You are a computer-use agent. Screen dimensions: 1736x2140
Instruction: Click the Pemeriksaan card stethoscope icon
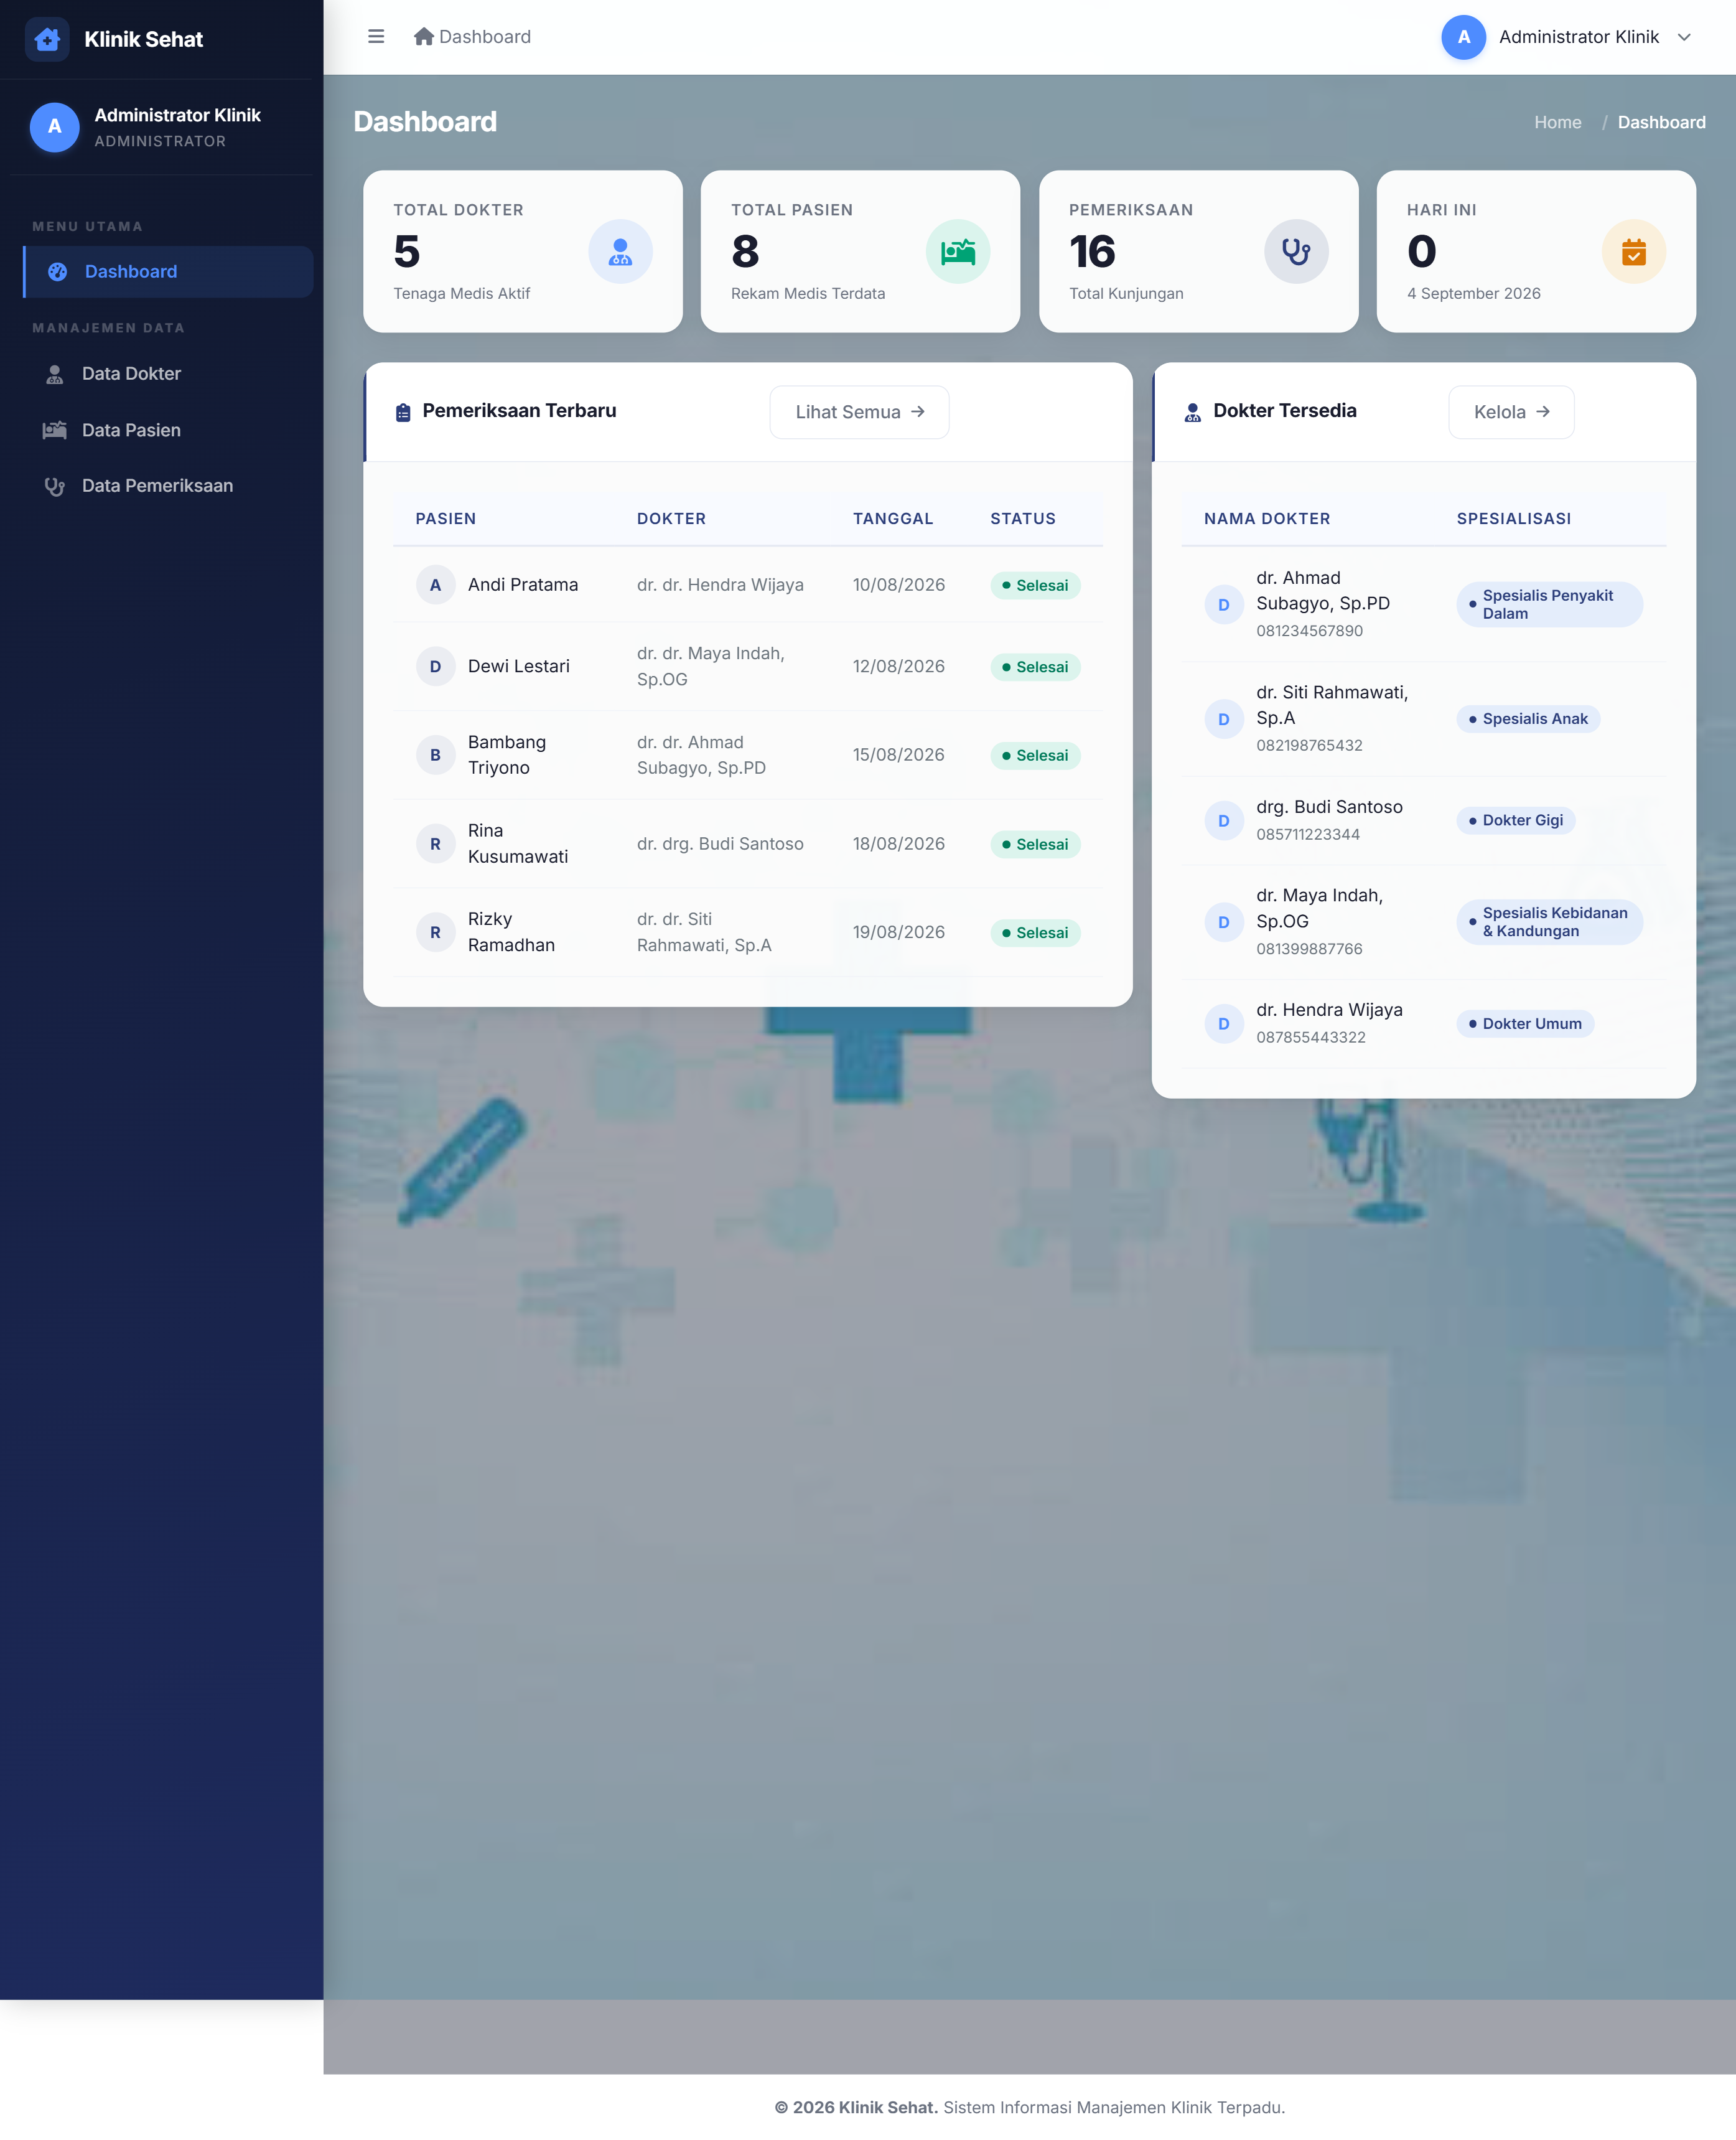pyautogui.click(x=1296, y=251)
